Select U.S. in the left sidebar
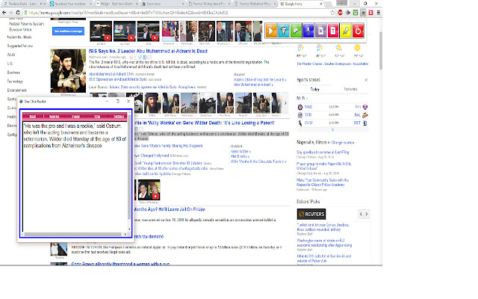The width and height of the screenshot is (478, 299). pyautogui.click(x=10, y=64)
